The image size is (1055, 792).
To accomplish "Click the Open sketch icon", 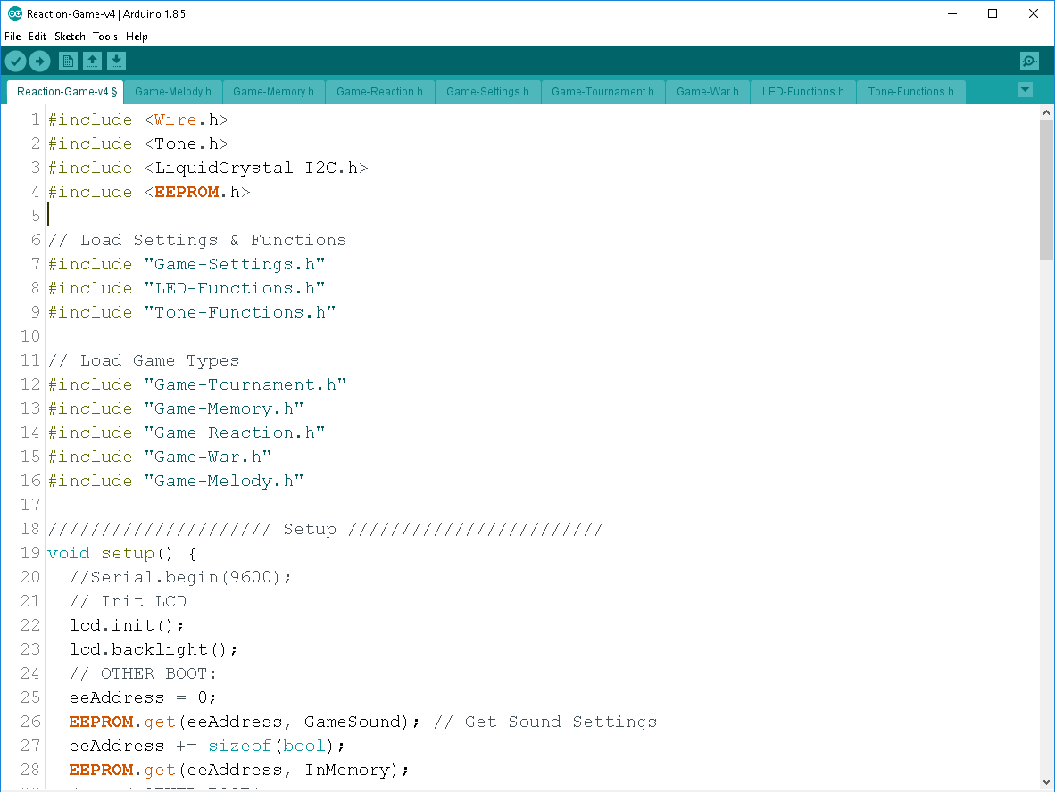I will pos(92,61).
